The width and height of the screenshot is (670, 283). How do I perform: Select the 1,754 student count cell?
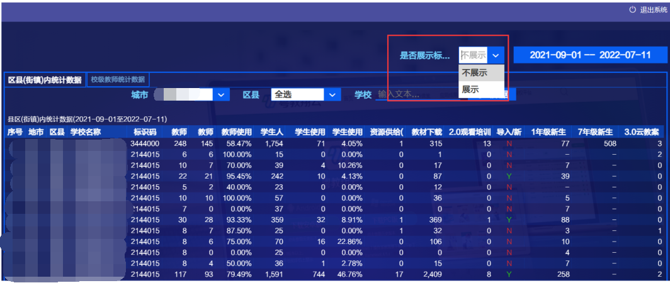pyautogui.click(x=274, y=143)
